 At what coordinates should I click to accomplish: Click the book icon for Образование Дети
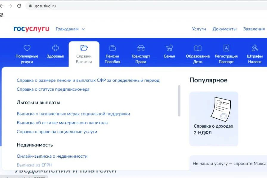click(198, 48)
